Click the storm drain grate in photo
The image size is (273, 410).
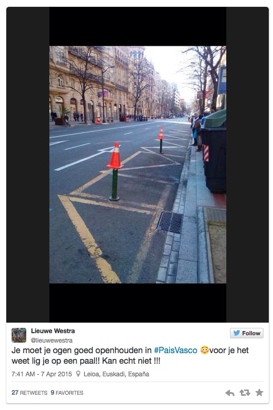tap(170, 222)
